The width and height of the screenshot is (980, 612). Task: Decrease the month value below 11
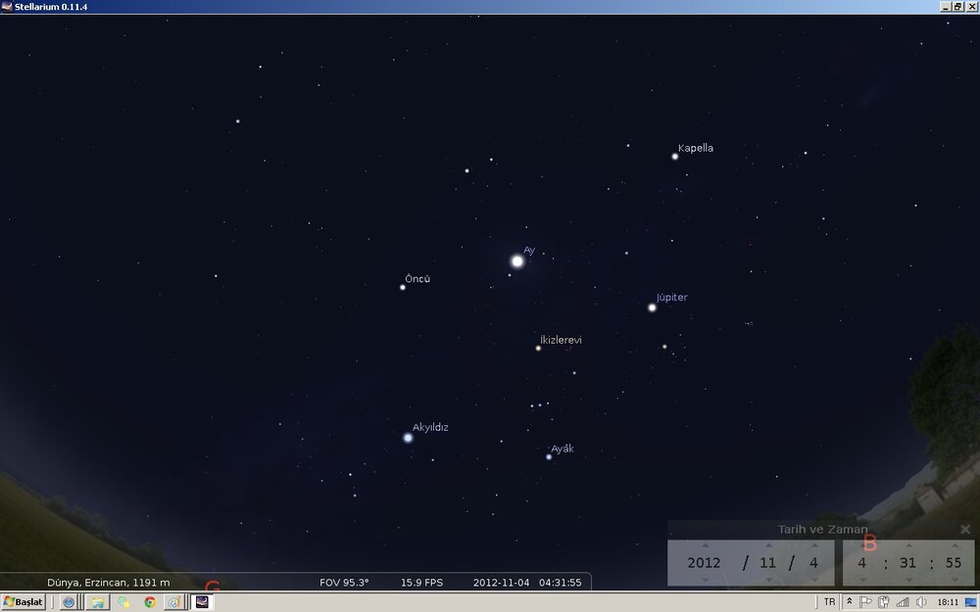tap(767, 580)
